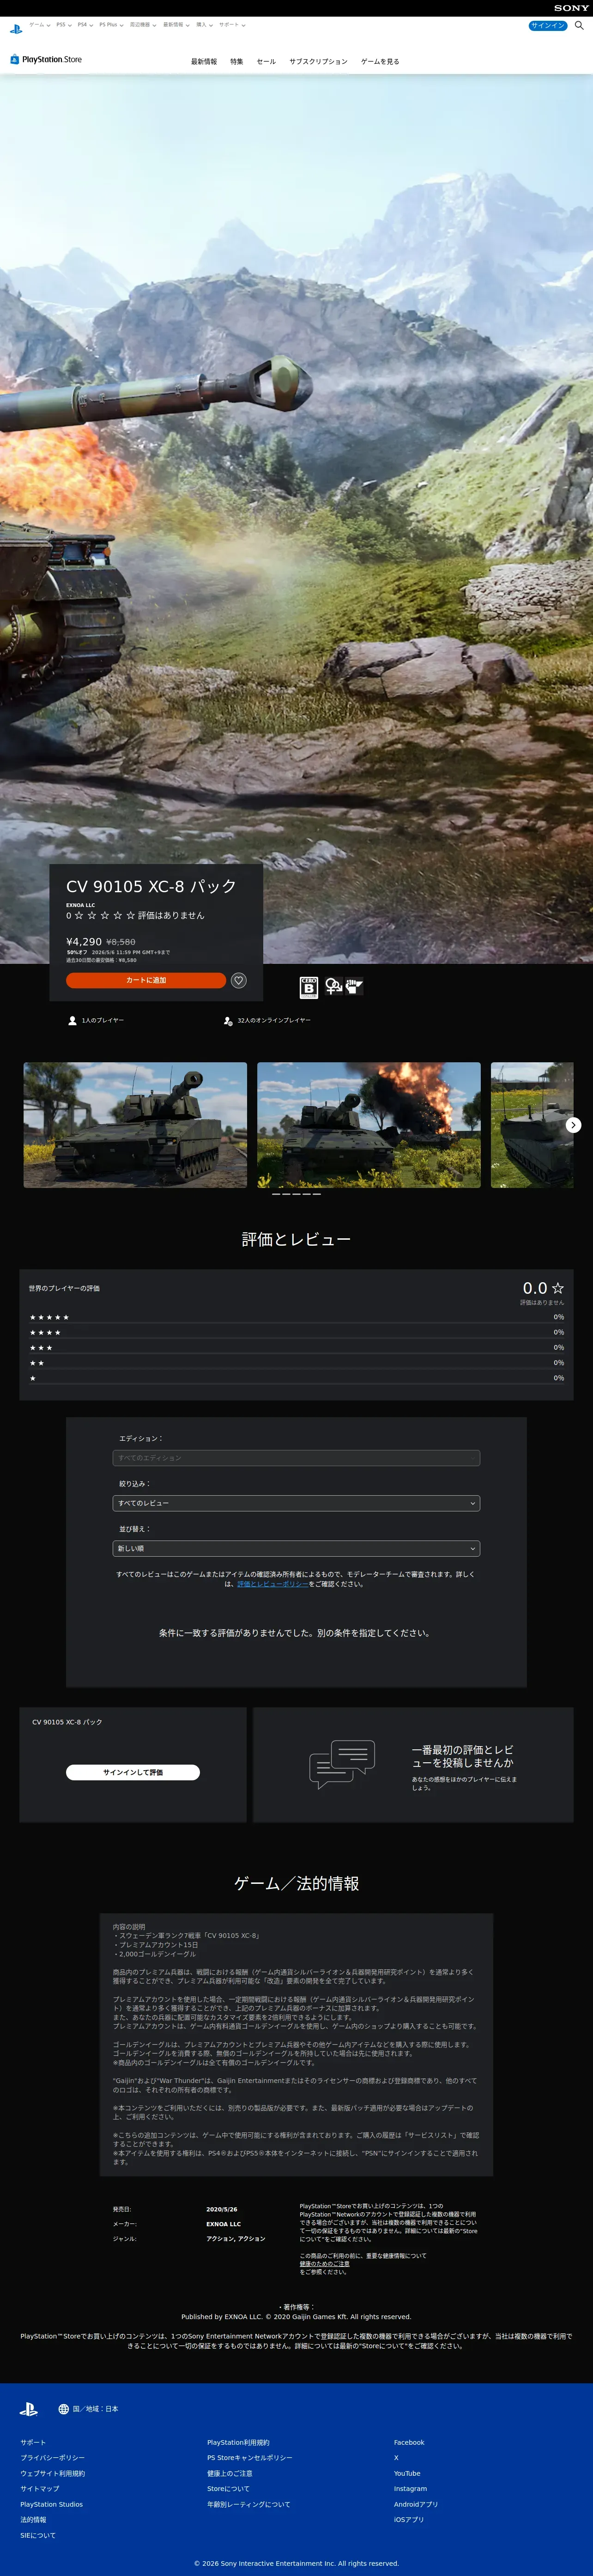Open the first tank screenshot thumbnail
This screenshot has height=2576, width=593.
point(135,1125)
